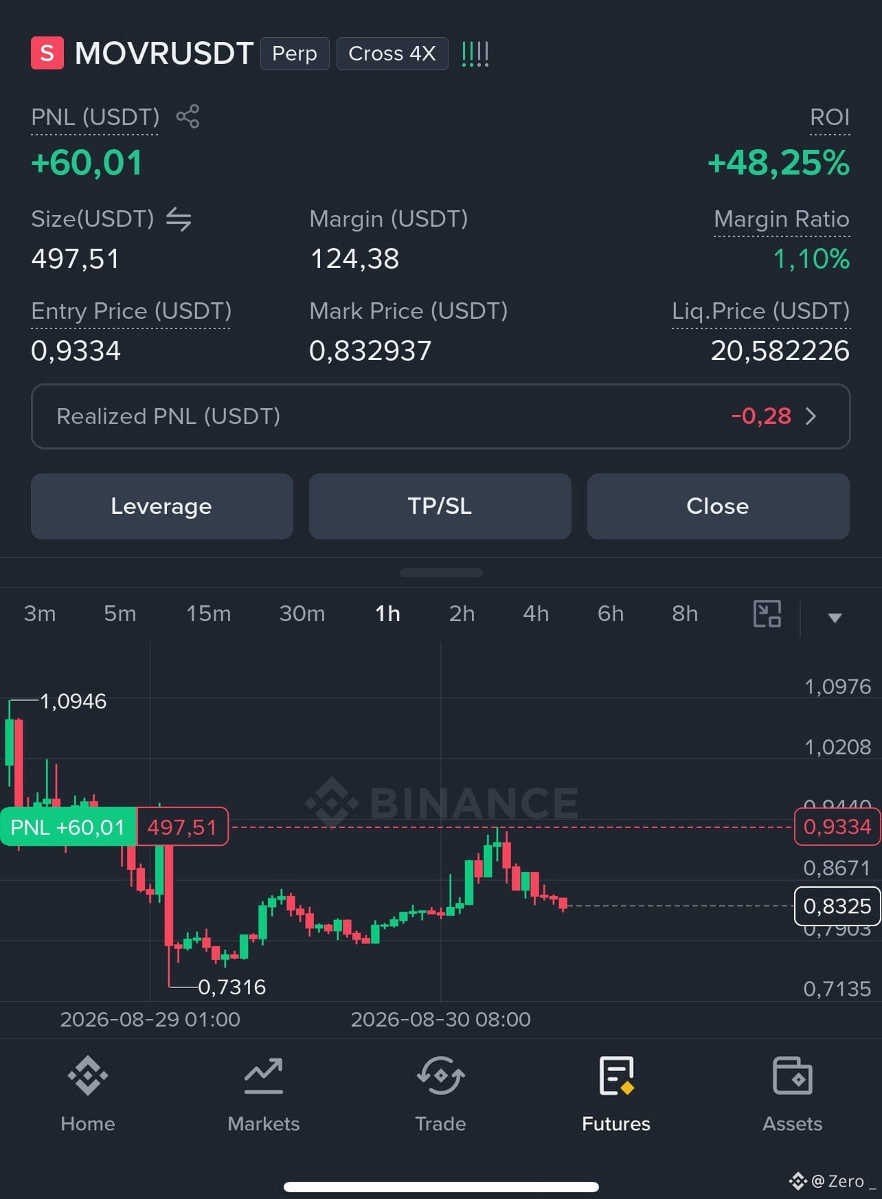This screenshot has height=1199, width=882.
Task: Select the 15m chart interval
Action: tap(209, 613)
